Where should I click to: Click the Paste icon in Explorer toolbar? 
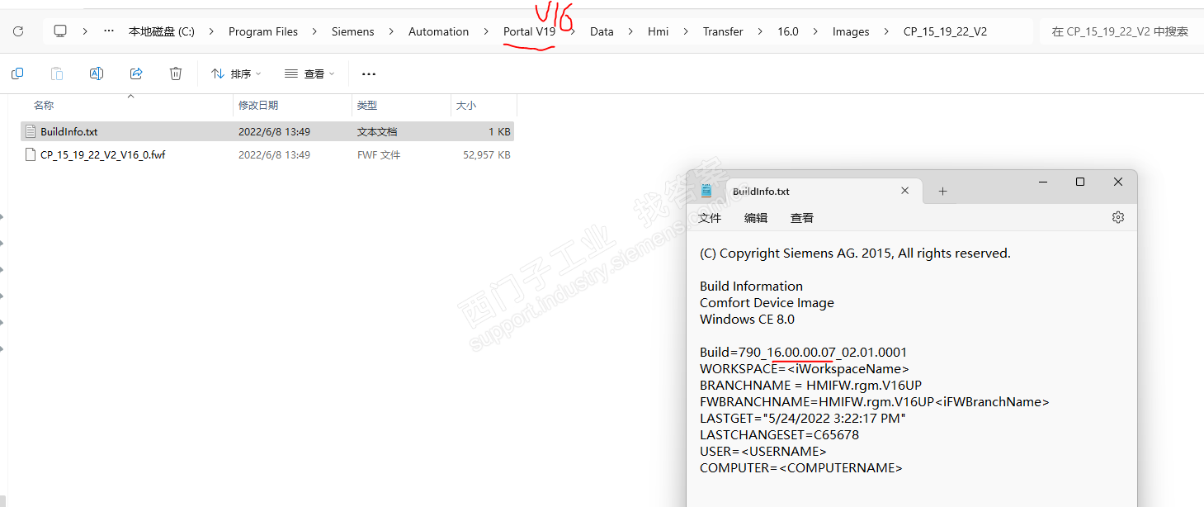click(57, 73)
